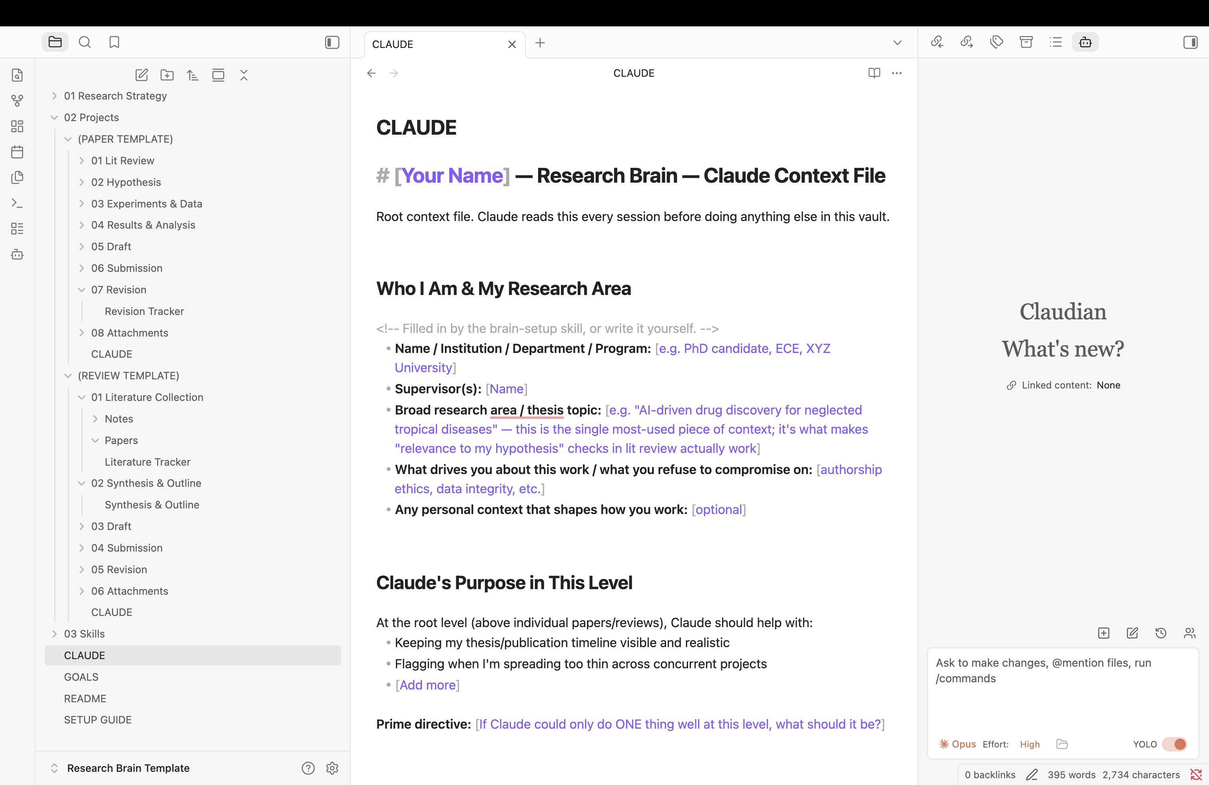Open Revision Tracker note

(144, 311)
